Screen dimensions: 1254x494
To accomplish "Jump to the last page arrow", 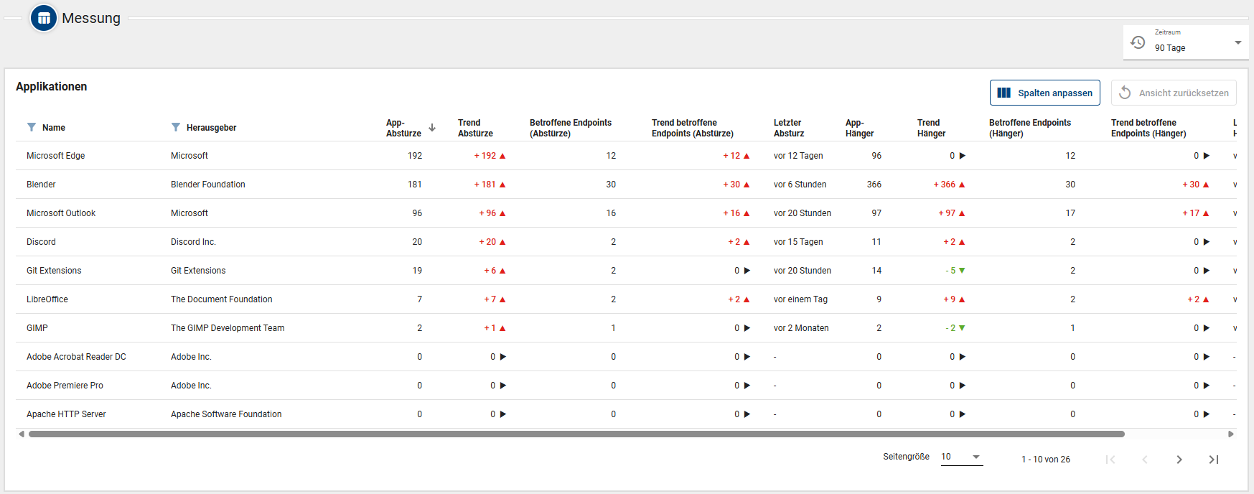I will coord(1213,460).
